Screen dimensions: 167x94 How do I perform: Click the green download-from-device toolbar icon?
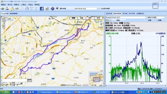tap(2, 9)
